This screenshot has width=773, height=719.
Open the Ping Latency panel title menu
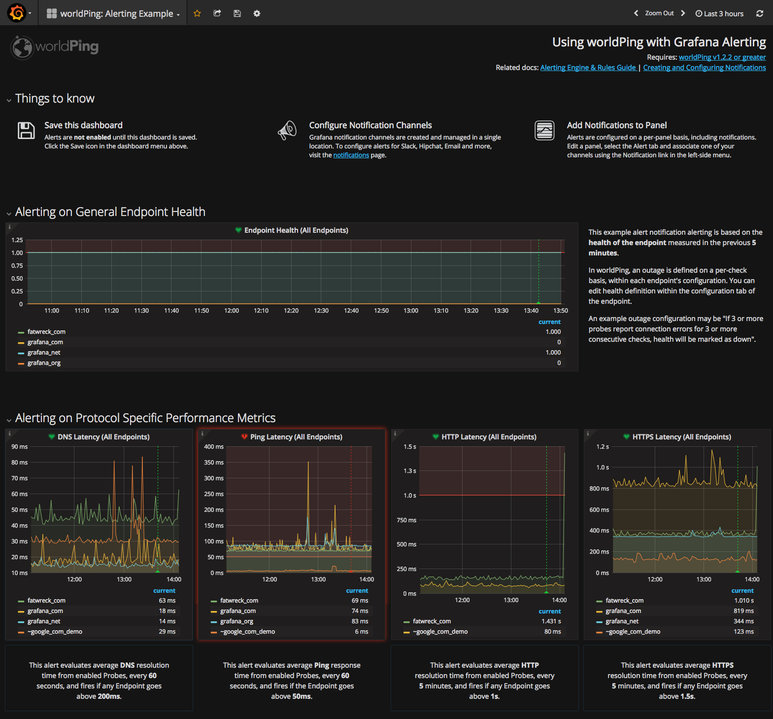(x=296, y=437)
